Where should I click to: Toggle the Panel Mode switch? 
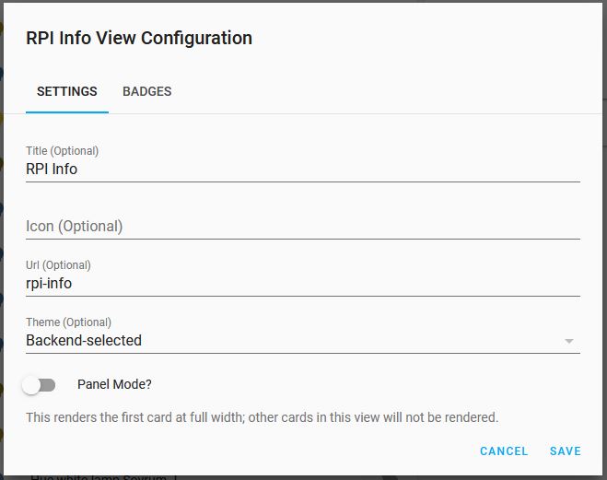click(x=39, y=385)
